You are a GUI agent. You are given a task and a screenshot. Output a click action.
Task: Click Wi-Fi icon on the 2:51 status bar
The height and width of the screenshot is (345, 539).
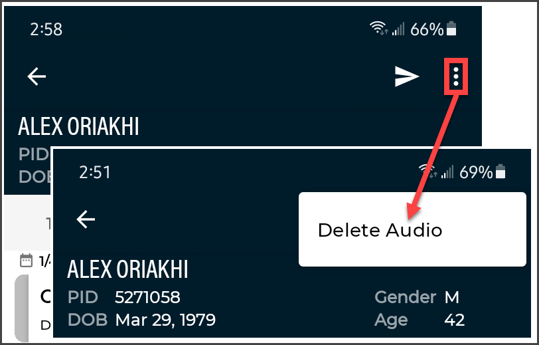(426, 172)
